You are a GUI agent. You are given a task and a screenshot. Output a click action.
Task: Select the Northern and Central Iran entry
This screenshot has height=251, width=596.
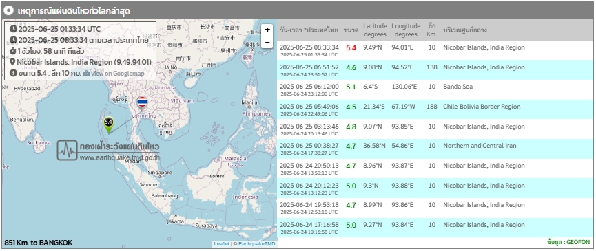(x=435, y=149)
